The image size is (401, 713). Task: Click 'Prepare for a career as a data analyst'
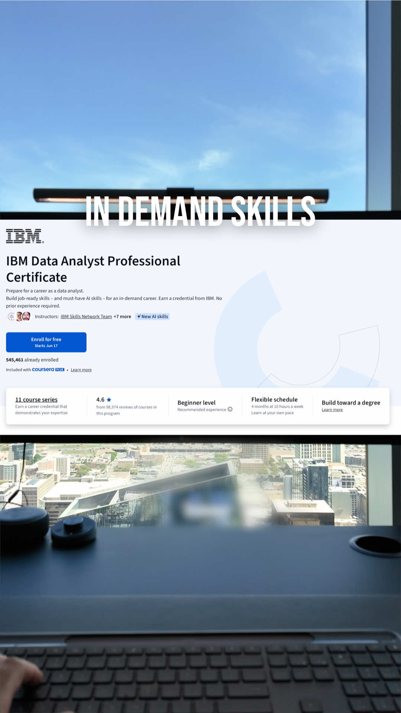pyautogui.click(x=45, y=291)
